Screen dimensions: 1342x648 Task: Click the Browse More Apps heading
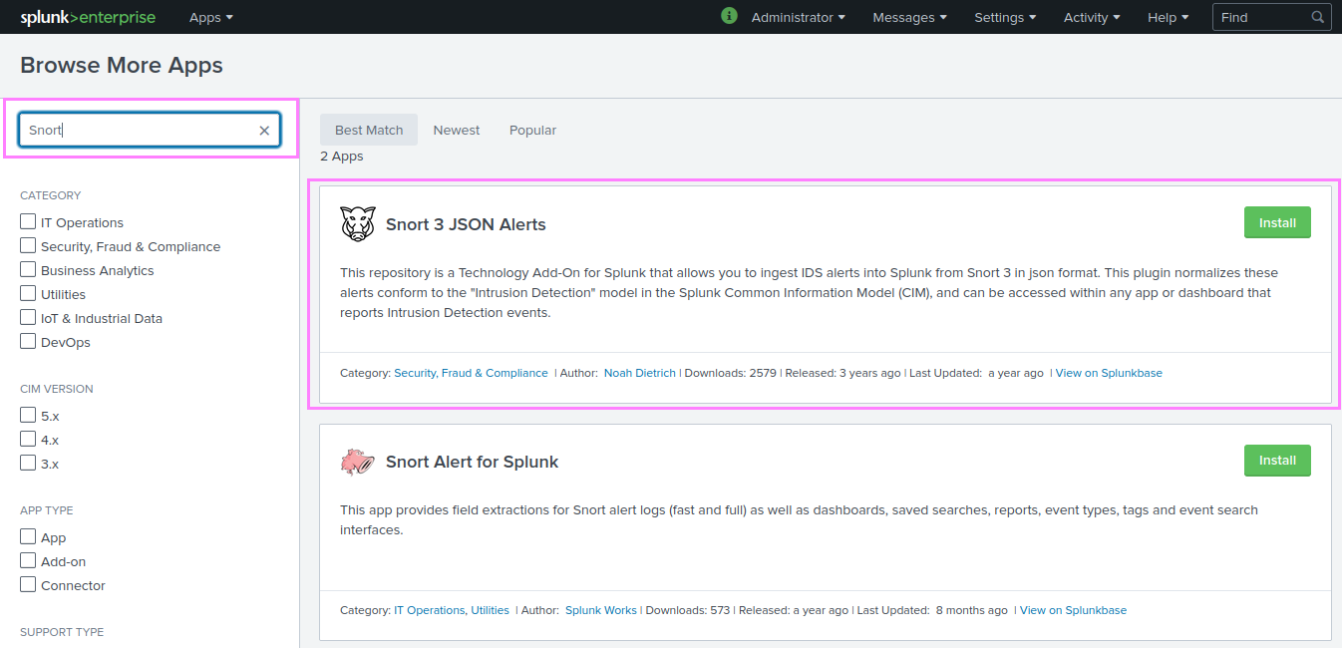pyautogui.click(x=122, y=65)
